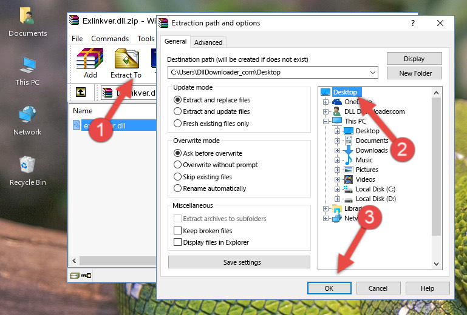Select the Music note icon in tree
This screenshot has width=467, height=315.
coord(348,160)
